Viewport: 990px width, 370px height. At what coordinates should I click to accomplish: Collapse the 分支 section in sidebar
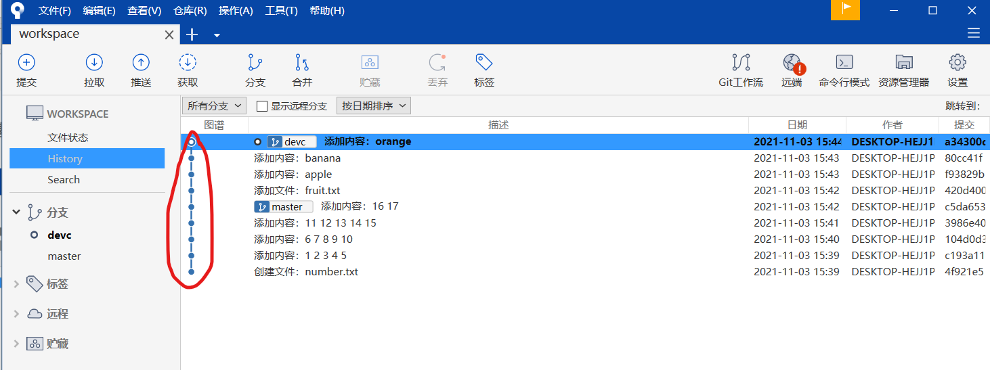pyautogui.click(x=16, y=212)
